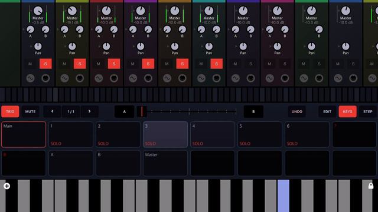Adjust Master knob on the -19.1 dB channel
378x212 pixels.
72,11
